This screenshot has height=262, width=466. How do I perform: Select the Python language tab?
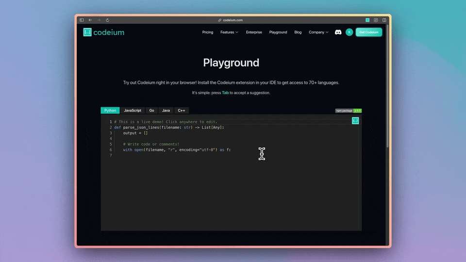110,111
